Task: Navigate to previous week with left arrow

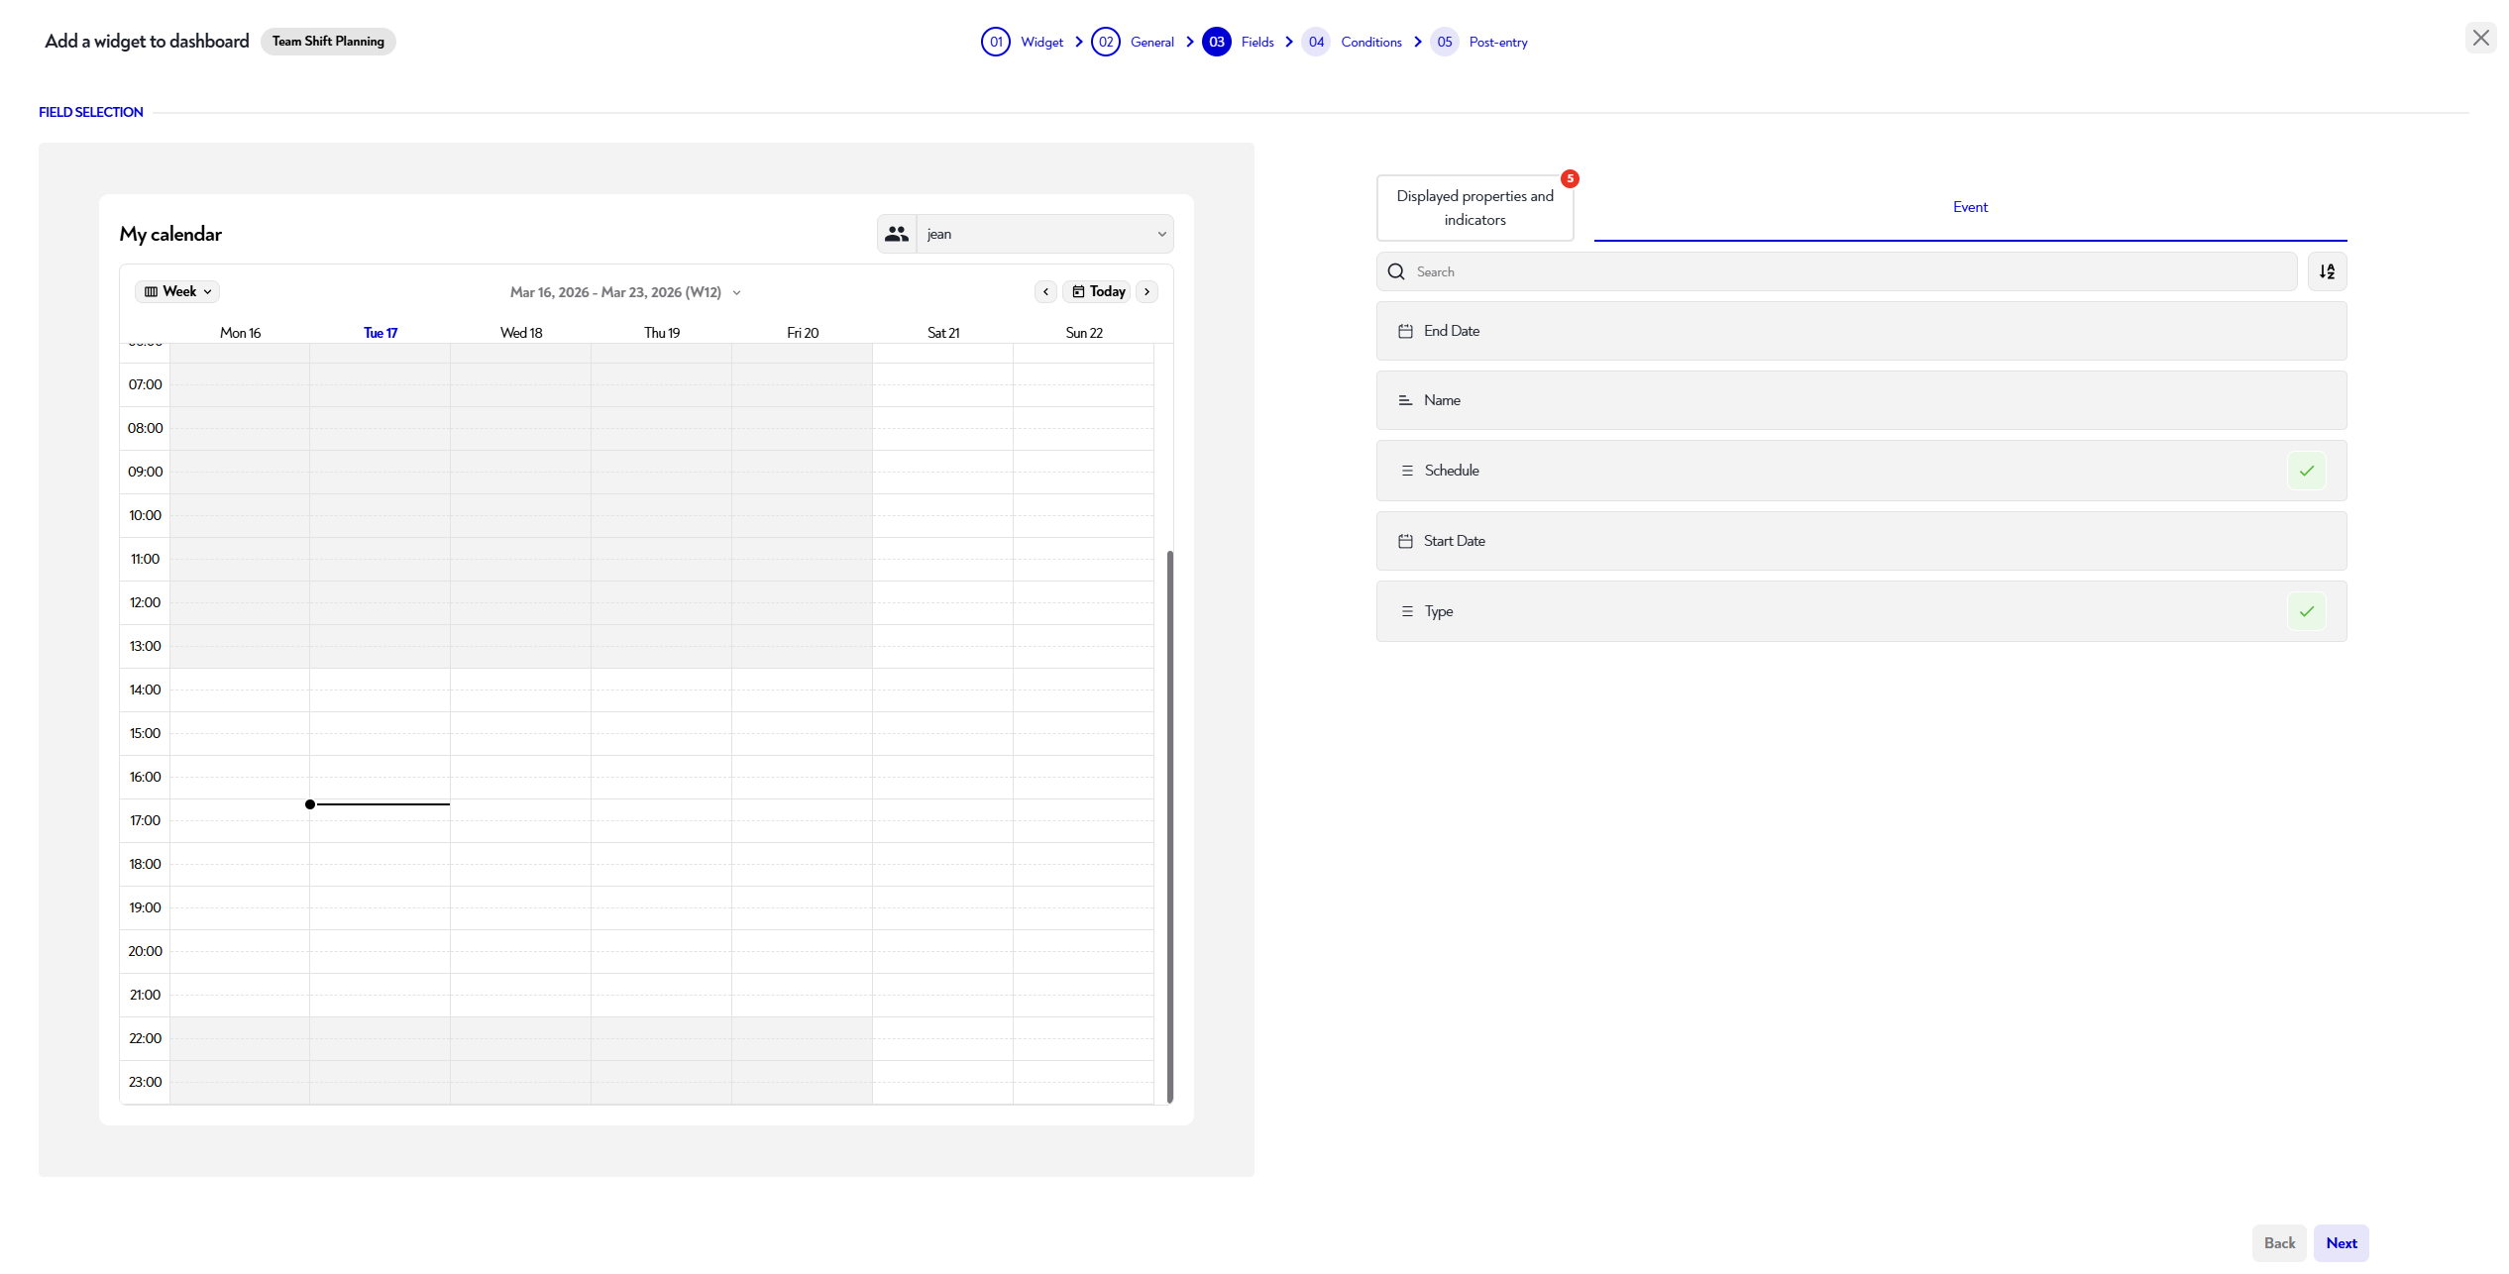Action: [x=1045, y=291]
